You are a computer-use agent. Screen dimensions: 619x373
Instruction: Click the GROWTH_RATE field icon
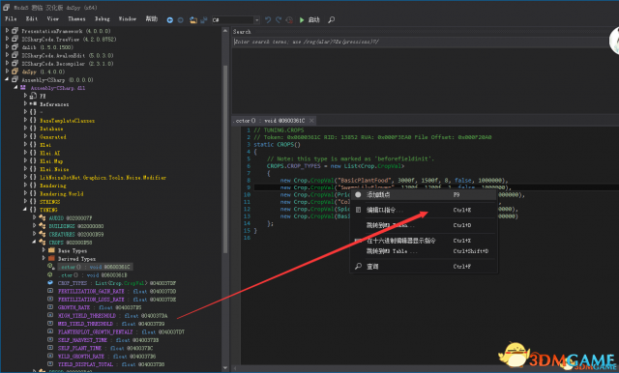click(x=50, y=307)
